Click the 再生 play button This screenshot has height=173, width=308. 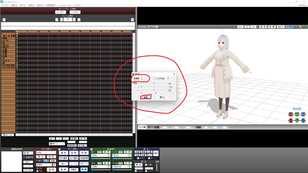[x=138, y=165]
